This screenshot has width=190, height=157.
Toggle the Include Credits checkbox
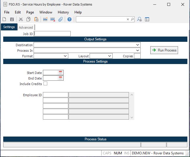tap(45, 84)
